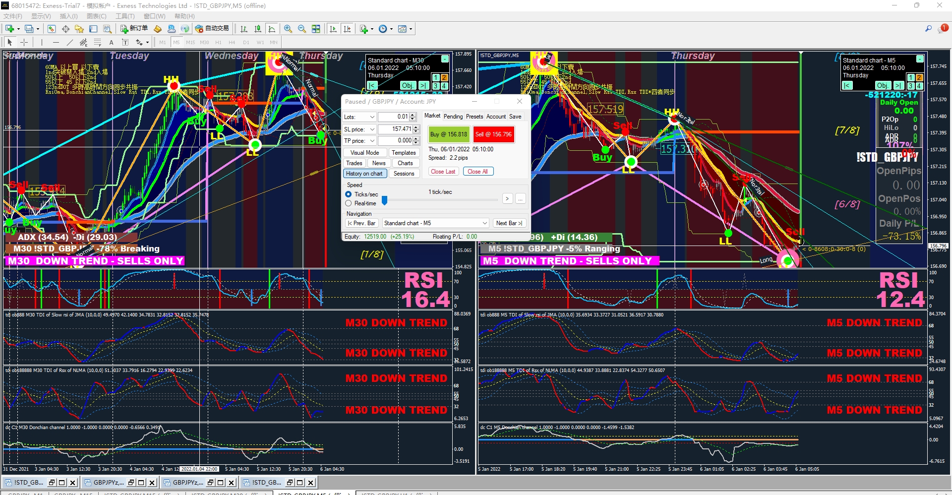Click Sell @ 156.796 button
The width and height of the screenshot is (952, 495).
pyautogui.click(x=493, y=134)
